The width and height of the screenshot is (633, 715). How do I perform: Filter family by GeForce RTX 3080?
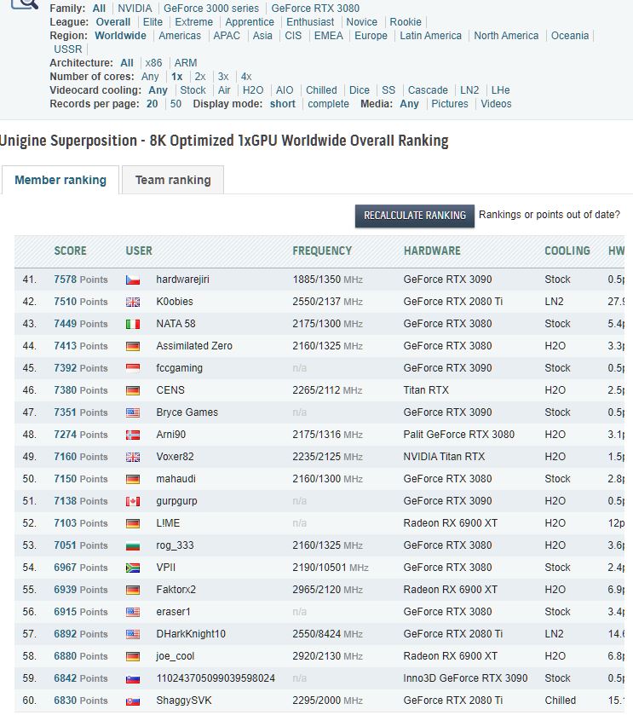[315, 9]
